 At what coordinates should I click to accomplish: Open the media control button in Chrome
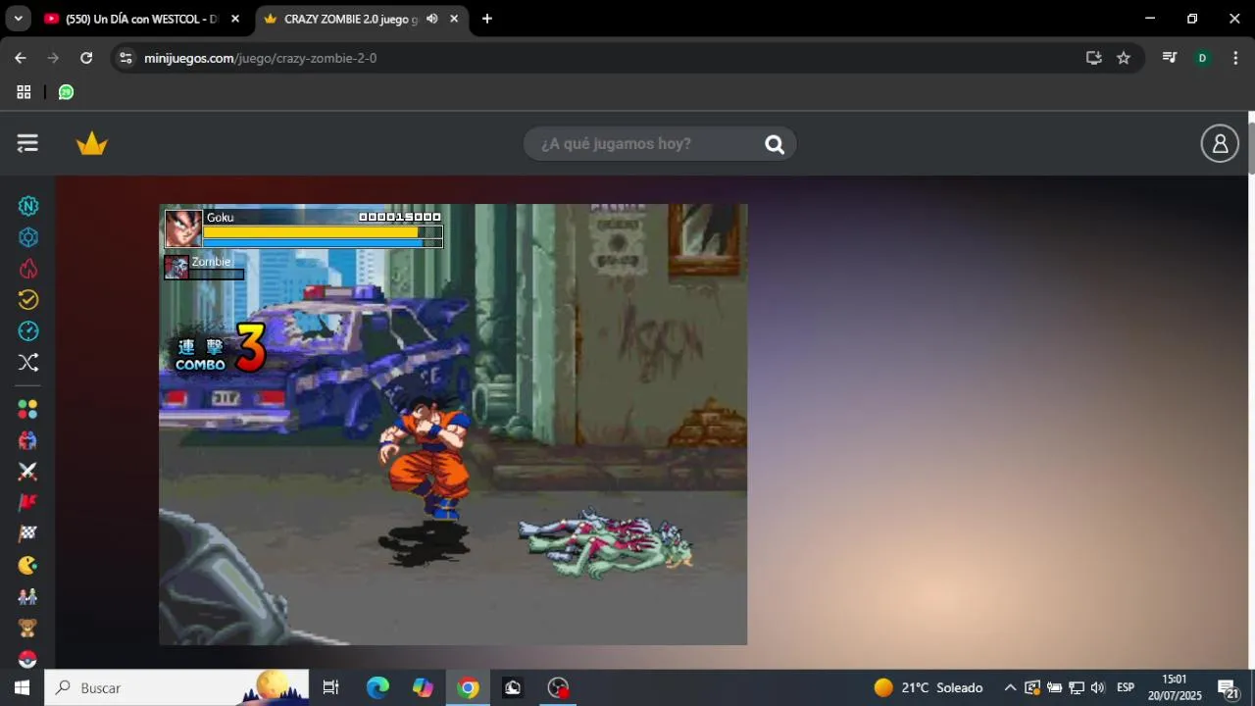(1169, 58)
